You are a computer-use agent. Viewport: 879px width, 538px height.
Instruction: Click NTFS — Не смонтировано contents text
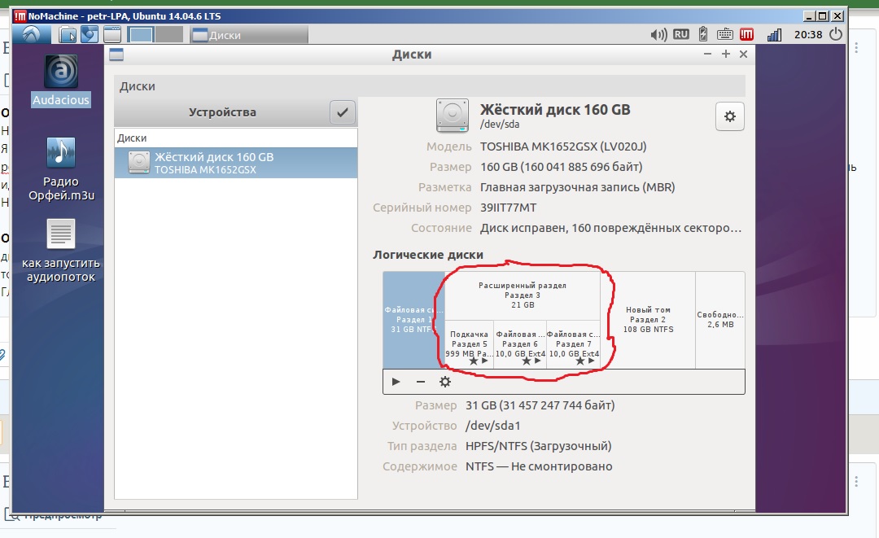[x=539, y=466]
